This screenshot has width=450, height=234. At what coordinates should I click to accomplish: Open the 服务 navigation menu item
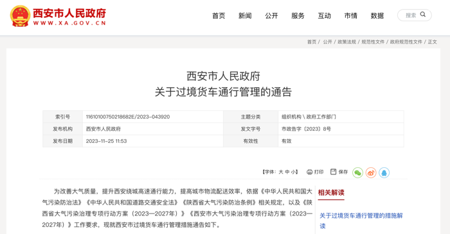click(298, 16)
